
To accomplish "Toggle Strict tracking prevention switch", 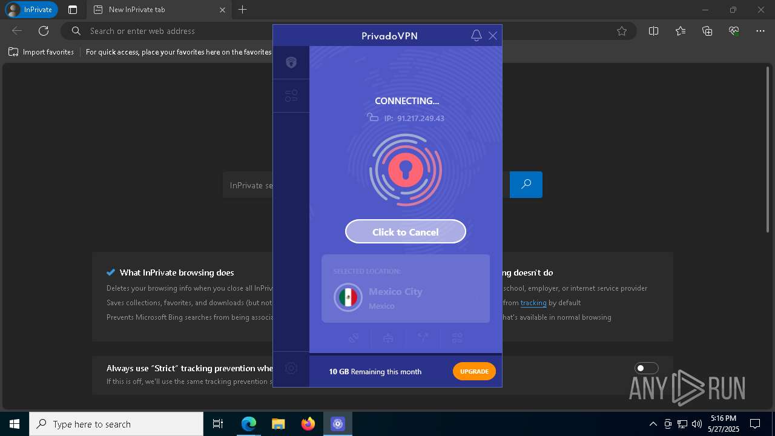I will pos(646,368).
